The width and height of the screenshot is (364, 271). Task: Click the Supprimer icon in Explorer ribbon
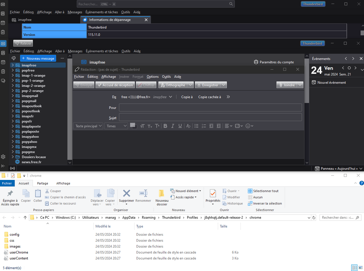click(x=127, y=193)
